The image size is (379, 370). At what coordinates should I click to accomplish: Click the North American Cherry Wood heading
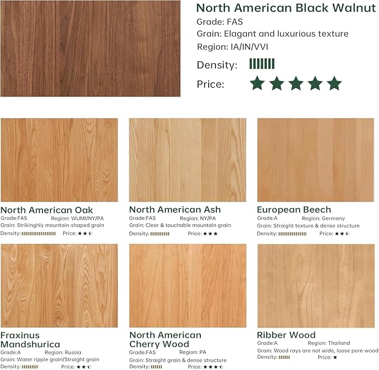(x=165, y=339)
